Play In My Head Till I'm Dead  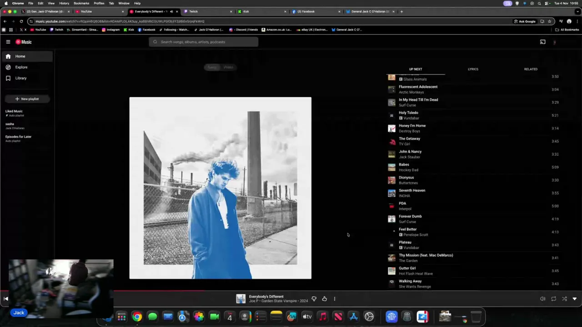473,102
